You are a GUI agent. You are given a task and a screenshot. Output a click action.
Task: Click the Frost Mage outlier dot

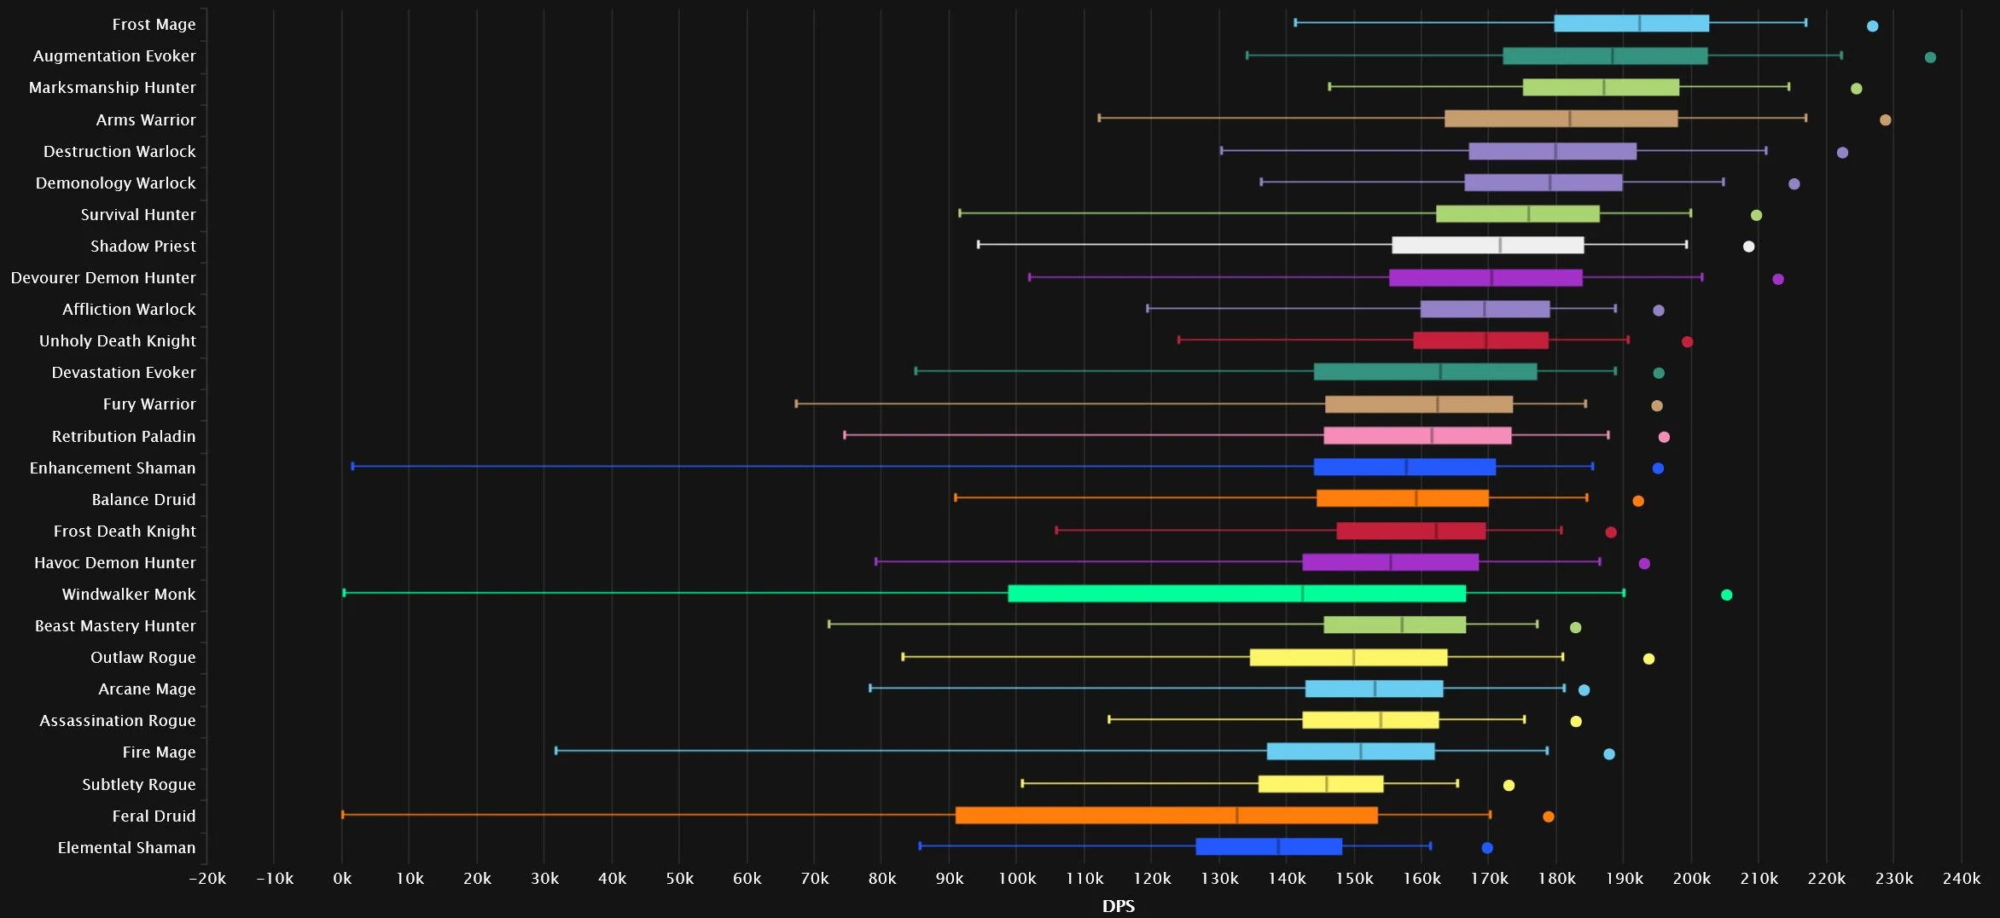(1872, 26)
